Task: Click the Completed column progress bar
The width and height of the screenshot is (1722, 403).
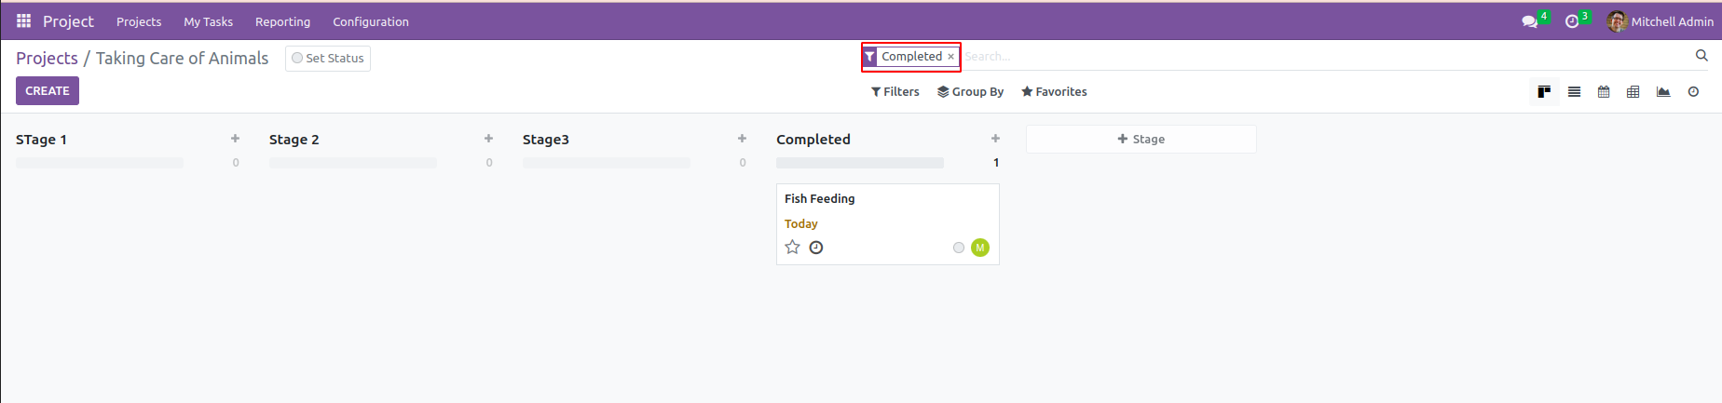Action: click(x=859, y=163)
